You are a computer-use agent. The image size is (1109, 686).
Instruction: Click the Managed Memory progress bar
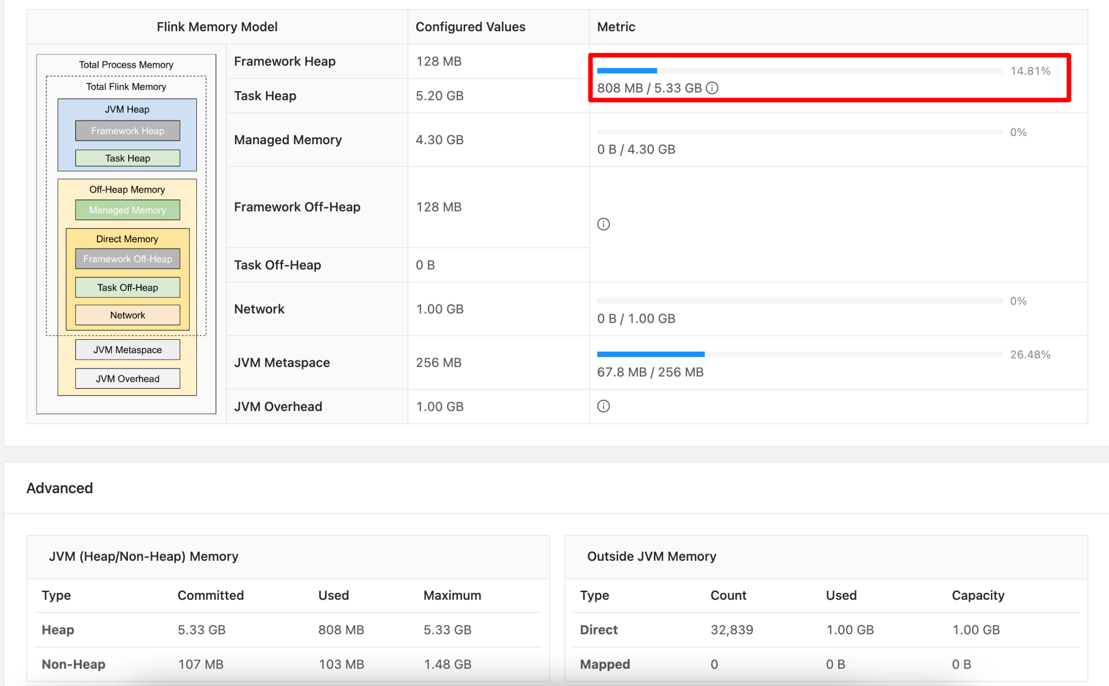pyautogui.click(x=799, y=132)
